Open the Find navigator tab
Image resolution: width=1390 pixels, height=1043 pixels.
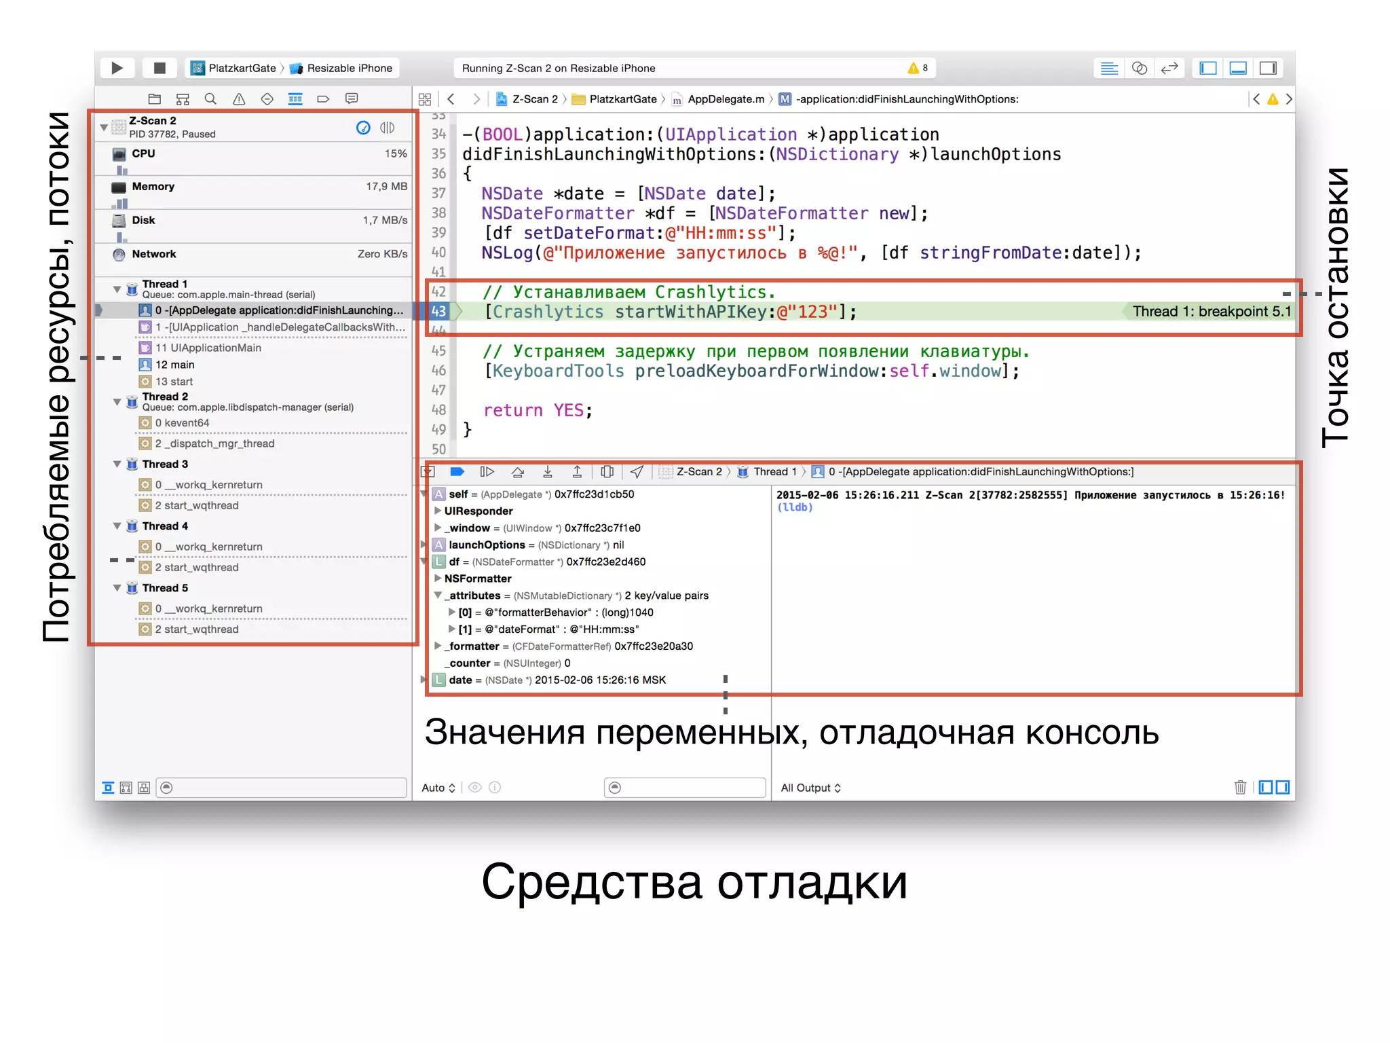[x=210, y=99]
